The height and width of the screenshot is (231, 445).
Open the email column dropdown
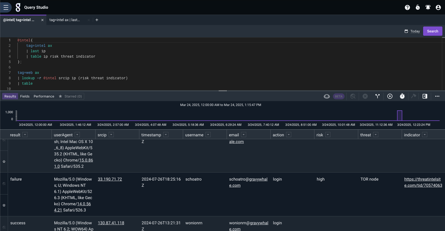click(x=244, y=135)
